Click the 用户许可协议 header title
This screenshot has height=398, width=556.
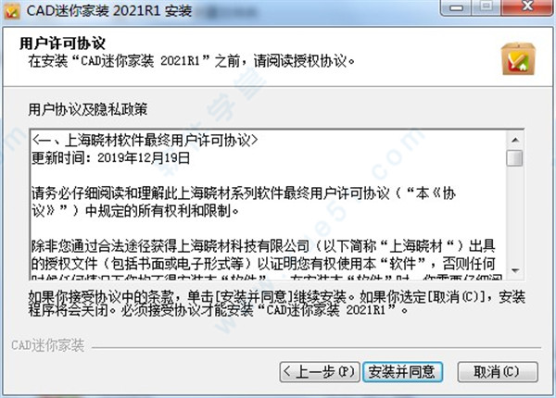pos(62,44)
